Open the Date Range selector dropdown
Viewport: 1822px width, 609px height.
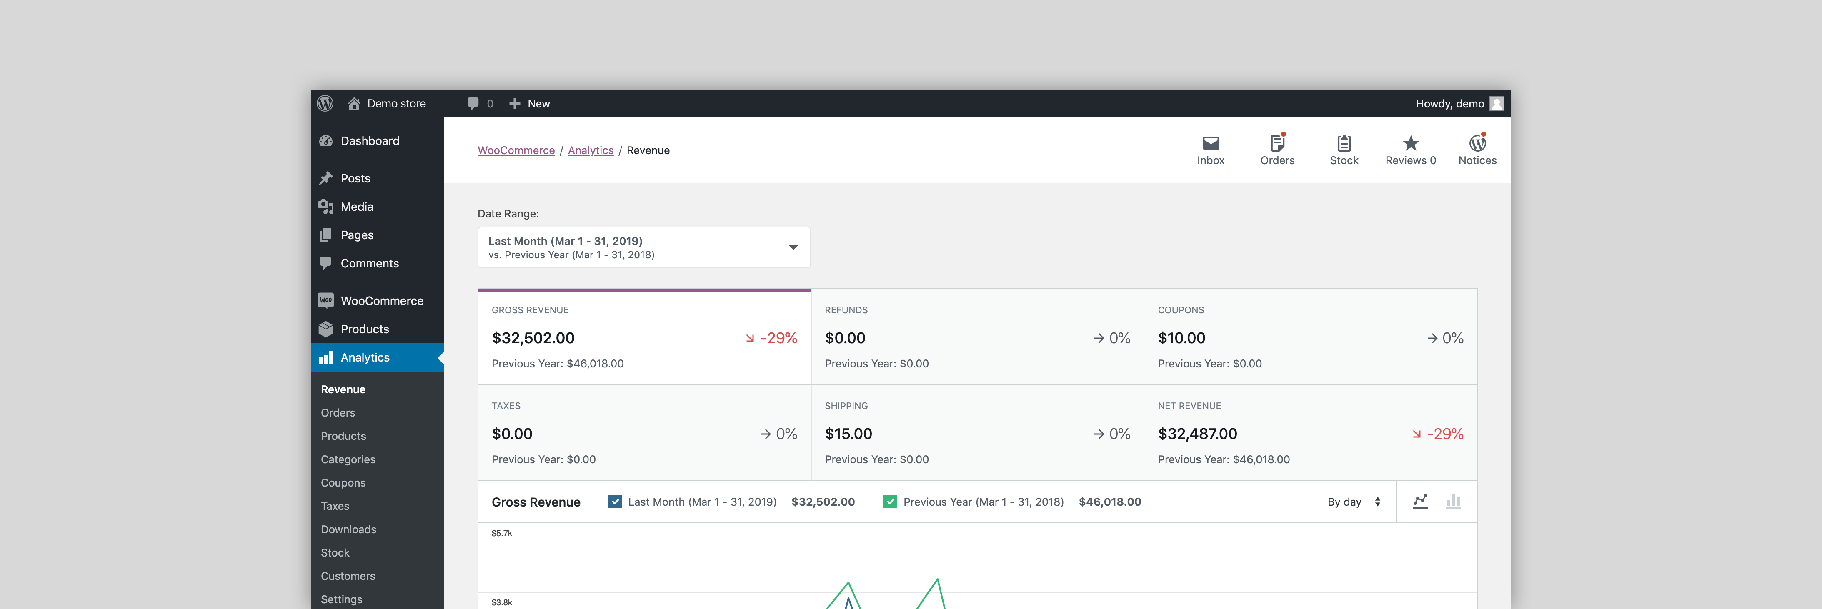pyautogui.click(x=643, y=247)
